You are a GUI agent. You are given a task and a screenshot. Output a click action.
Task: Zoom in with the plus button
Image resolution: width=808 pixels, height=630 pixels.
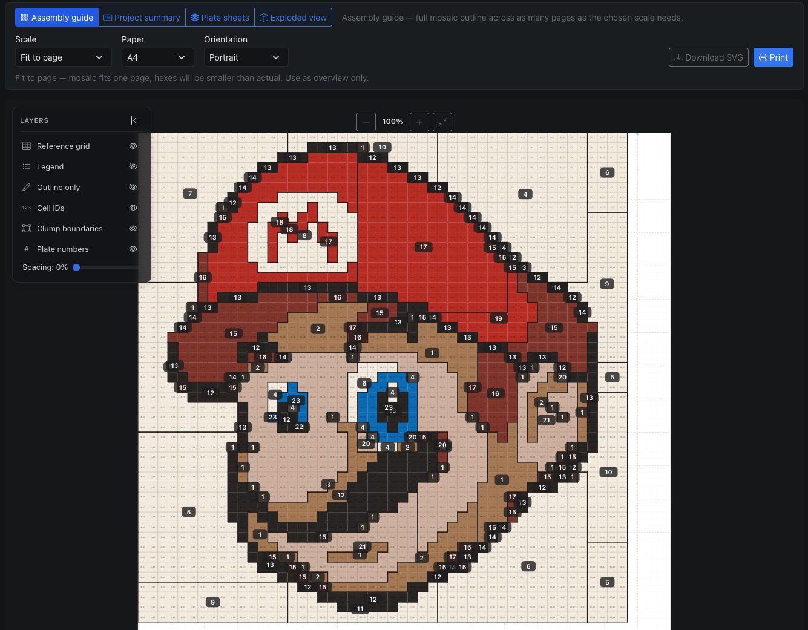(419, 122)
